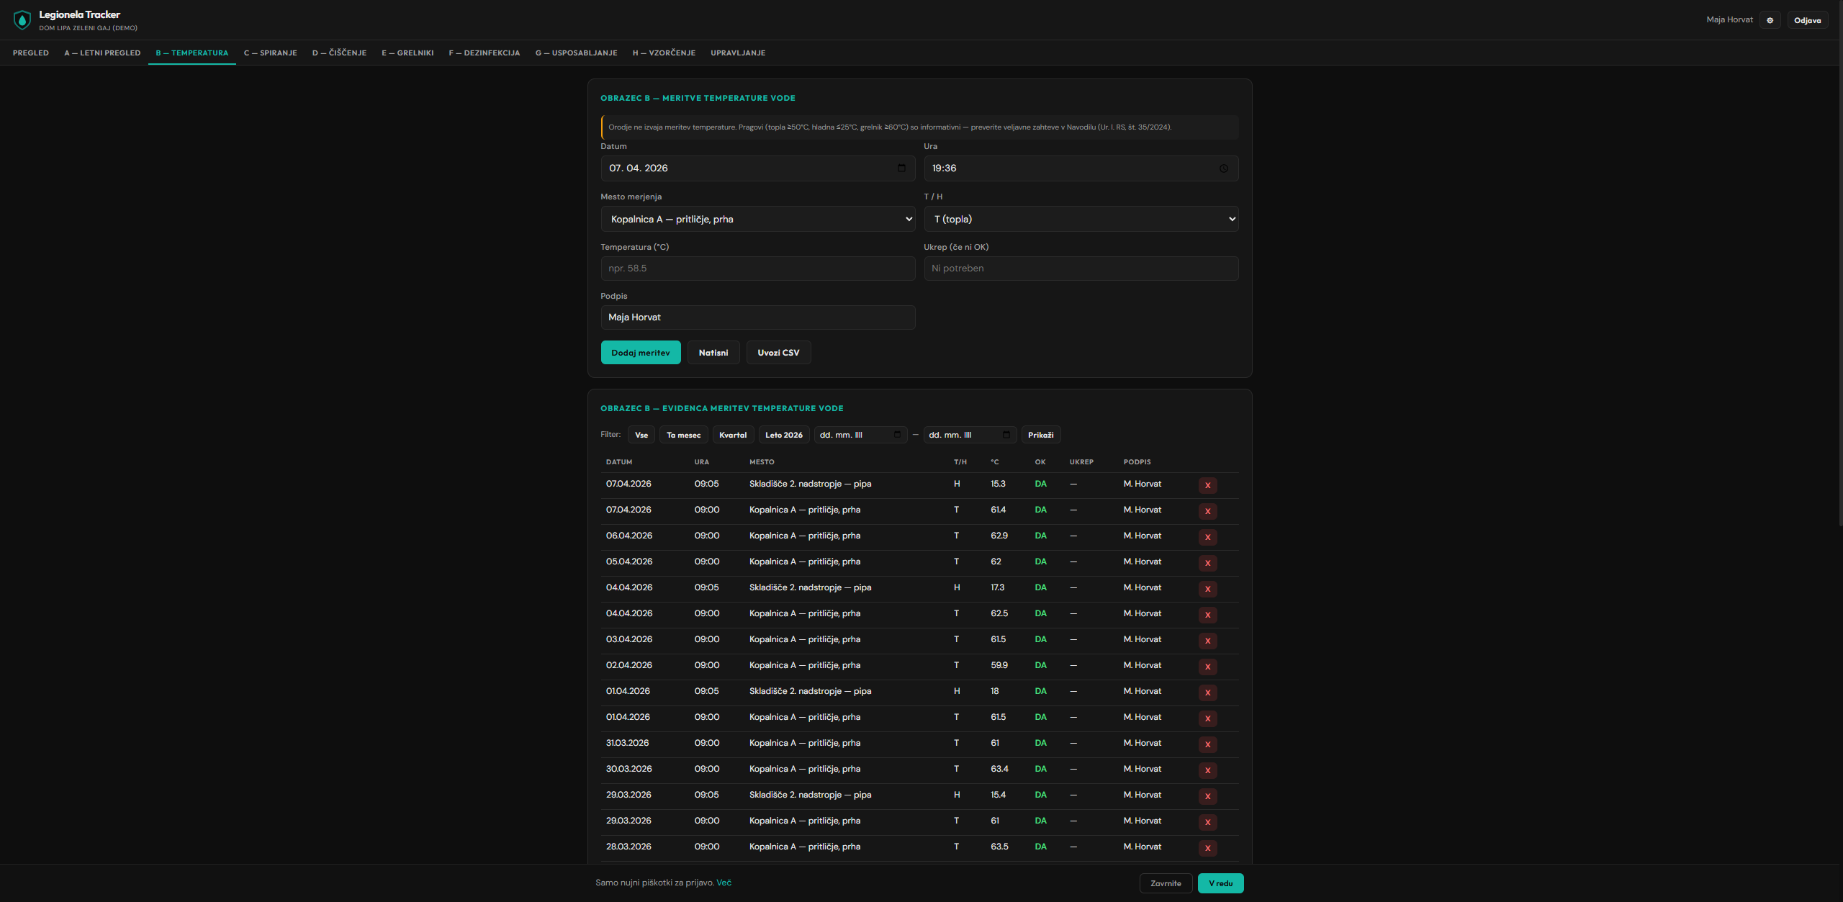
Task: Click the MESTO column header
Action: (x=762, y=462)
